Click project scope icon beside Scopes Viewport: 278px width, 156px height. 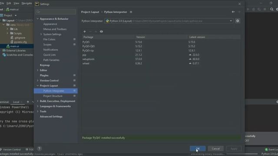pos(74,44)
